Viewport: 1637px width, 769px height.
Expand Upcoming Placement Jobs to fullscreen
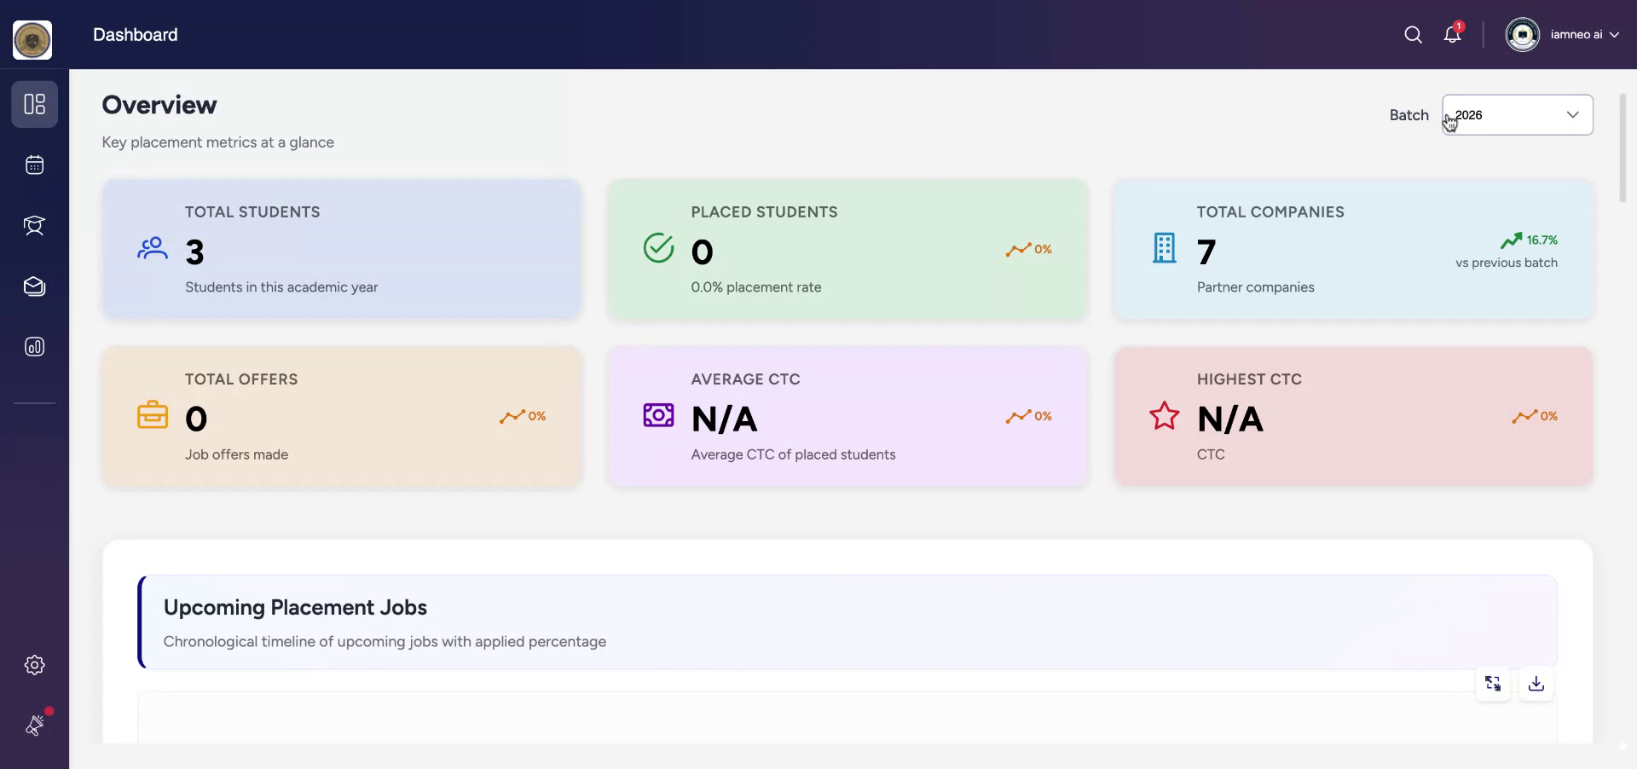click(1493, 683)
